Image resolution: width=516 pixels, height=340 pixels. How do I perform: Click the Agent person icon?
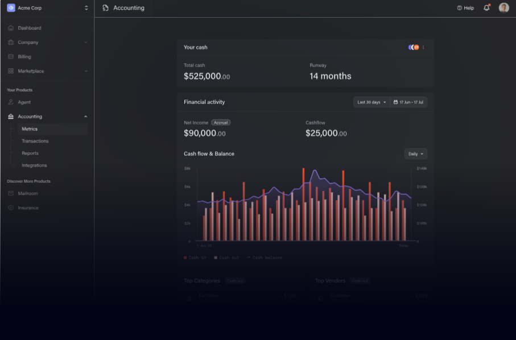tap(11, 102)
